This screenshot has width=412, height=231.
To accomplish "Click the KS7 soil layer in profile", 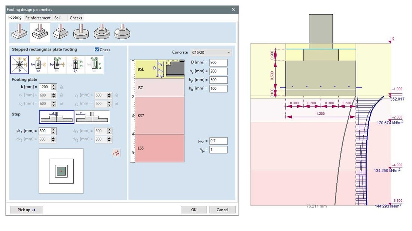I will point(159,115).
